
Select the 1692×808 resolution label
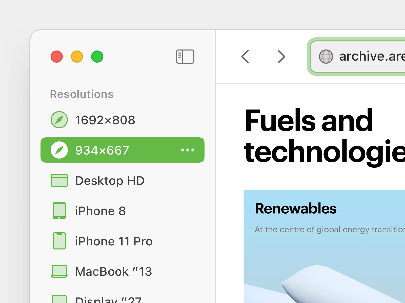[x=105, y=120]
